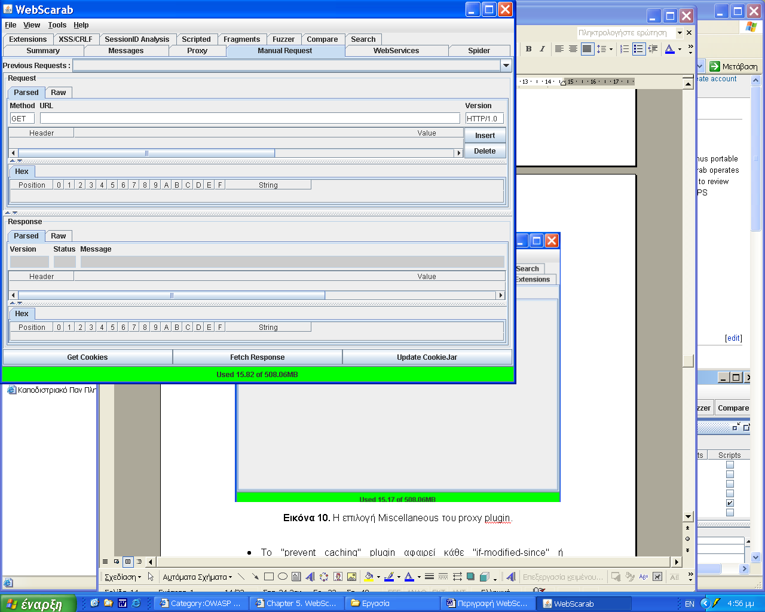Click the Μετάβαση Go button in browser
Screen dimensions: 765x612
point(734,66)
